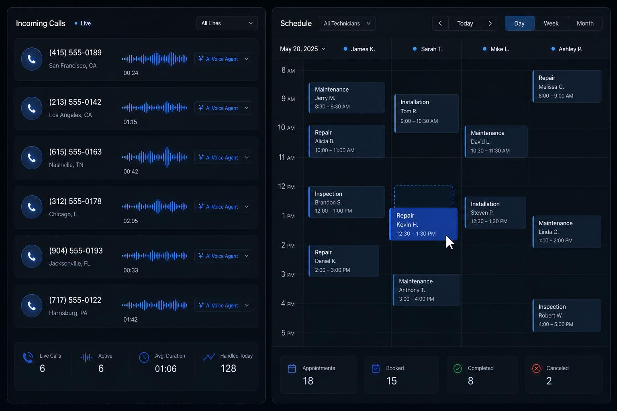Select the Kevin H. Repair appointment
Screen dimensions: 617x411
(x=423, y=224)
